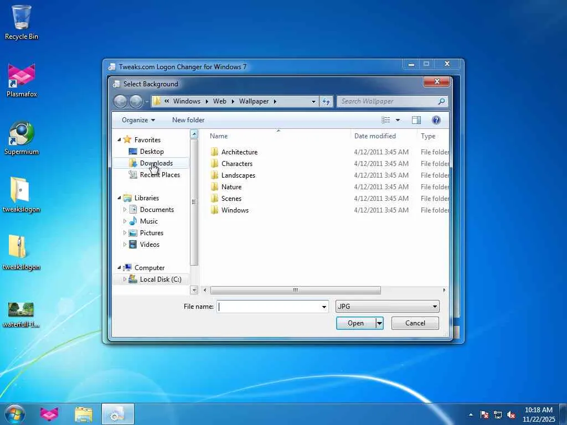Go forward with the Forward arrow button
567x425 pixels.
point(136,102)
